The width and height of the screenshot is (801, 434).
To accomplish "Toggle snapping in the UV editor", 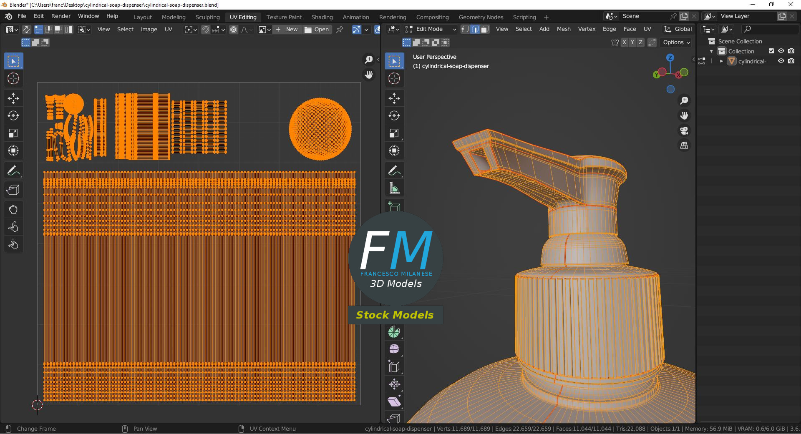I will click(x=205, y=30).
